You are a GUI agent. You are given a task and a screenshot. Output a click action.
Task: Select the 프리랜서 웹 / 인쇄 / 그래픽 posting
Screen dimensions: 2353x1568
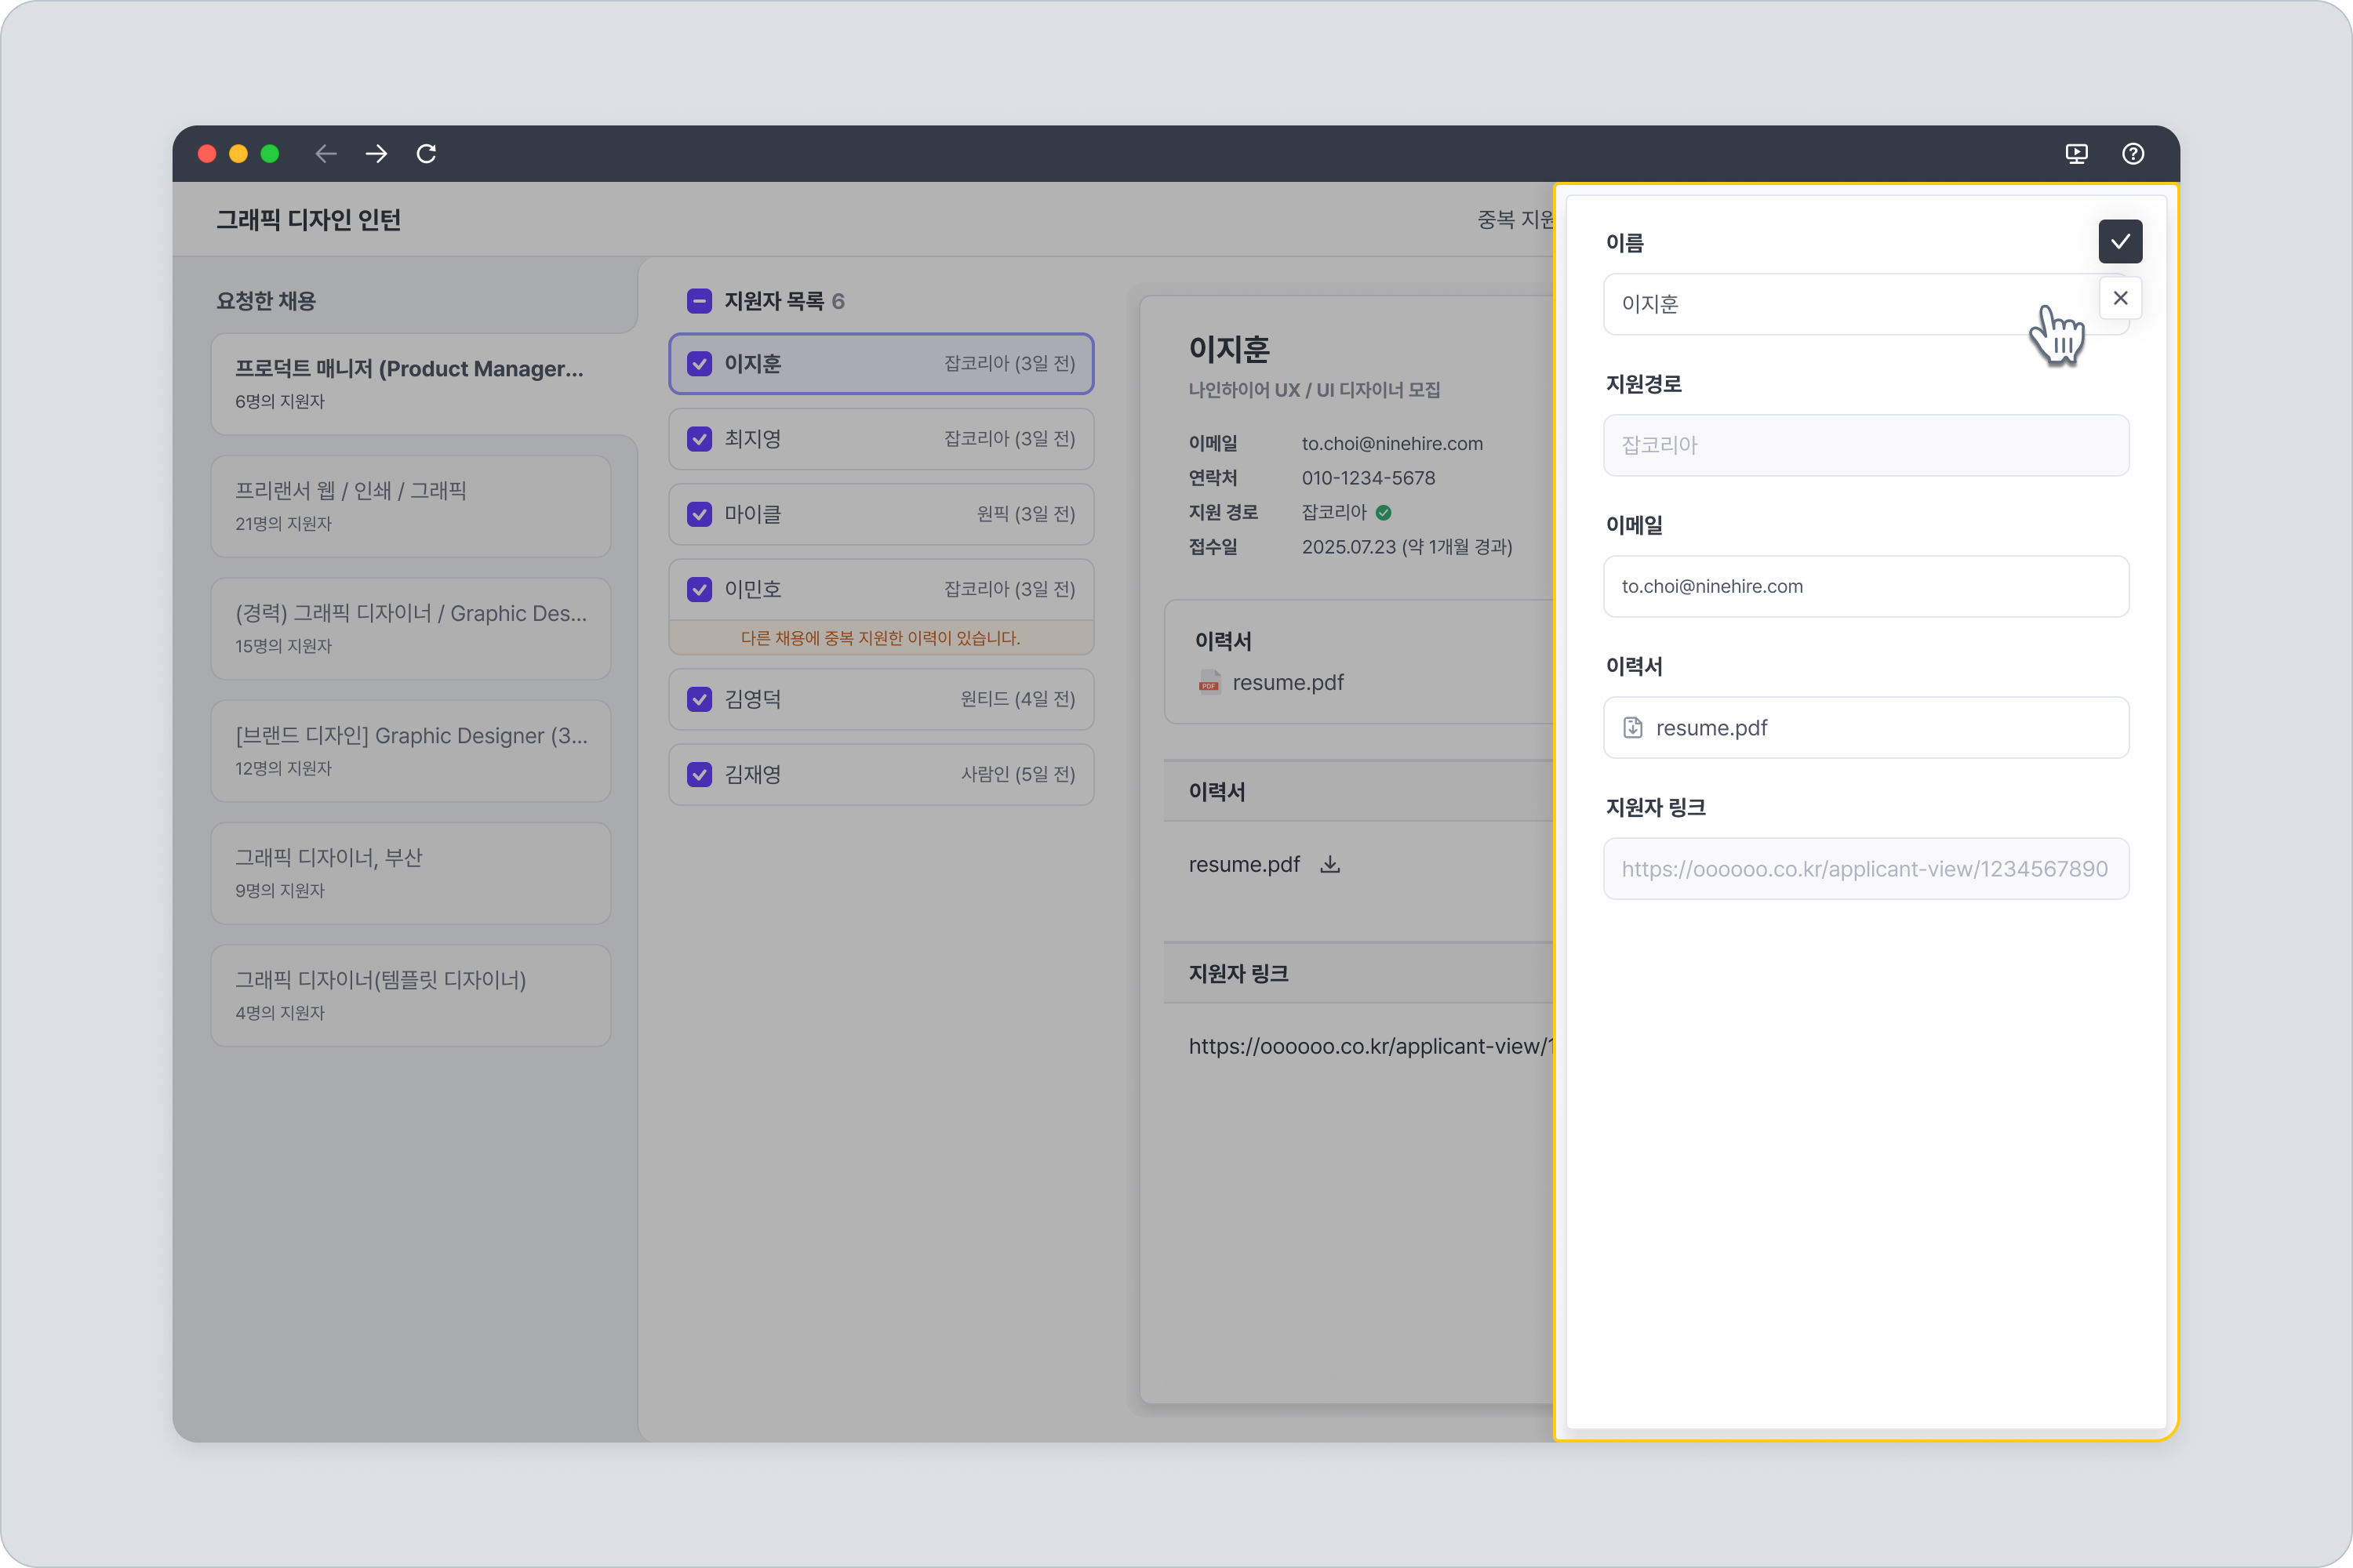(410, 506)
